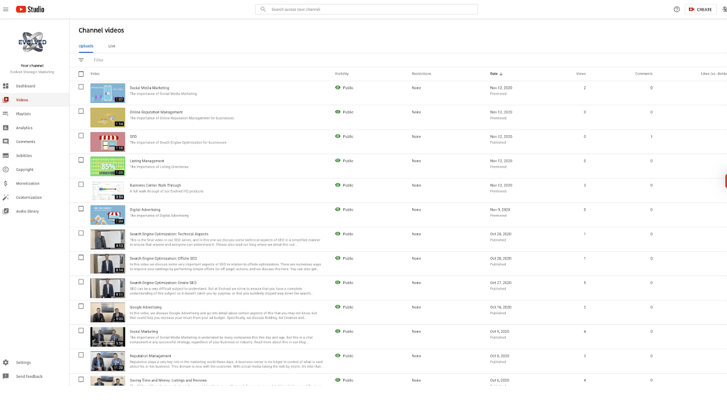Viewport: 727px width, 413px height.
Task: Sort the table by Views column
Action: [x=581, y=74]
